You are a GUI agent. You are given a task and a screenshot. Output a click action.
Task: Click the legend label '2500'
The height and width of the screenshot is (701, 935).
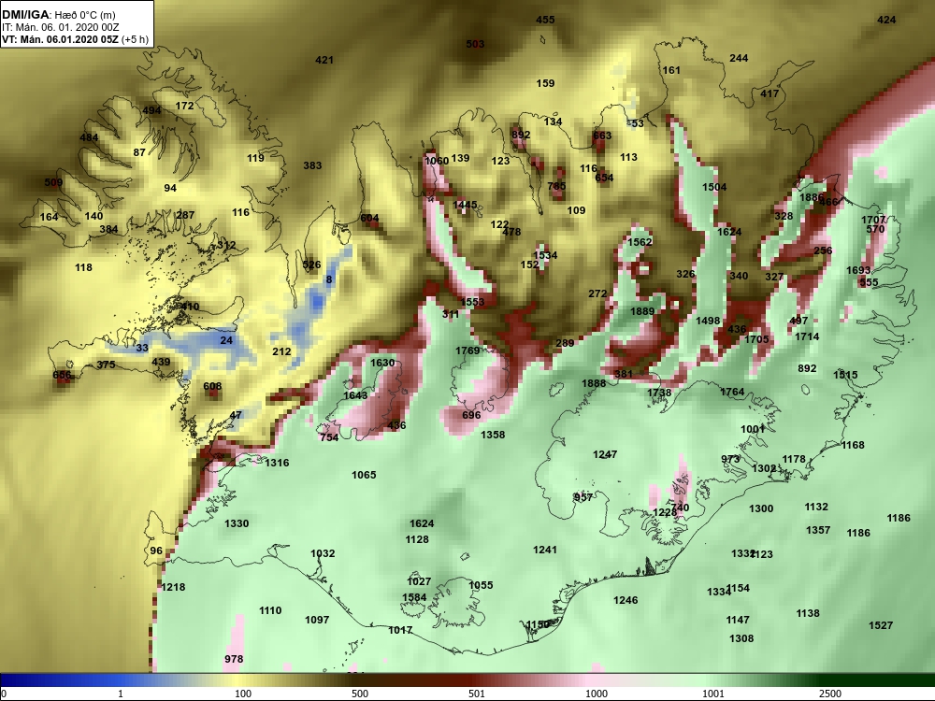830,694
